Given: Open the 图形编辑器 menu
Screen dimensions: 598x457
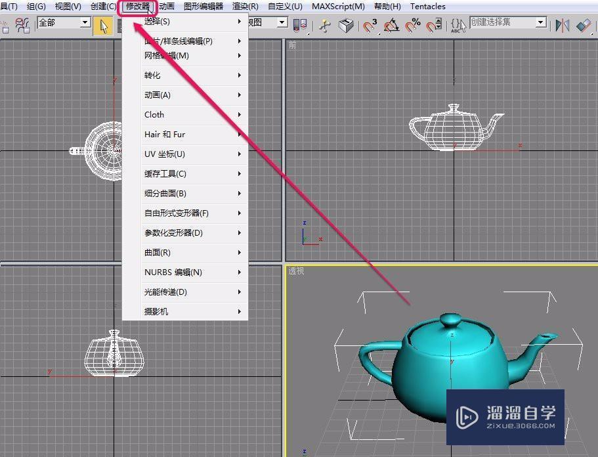Looking at the screenshot, I should 203,6.
